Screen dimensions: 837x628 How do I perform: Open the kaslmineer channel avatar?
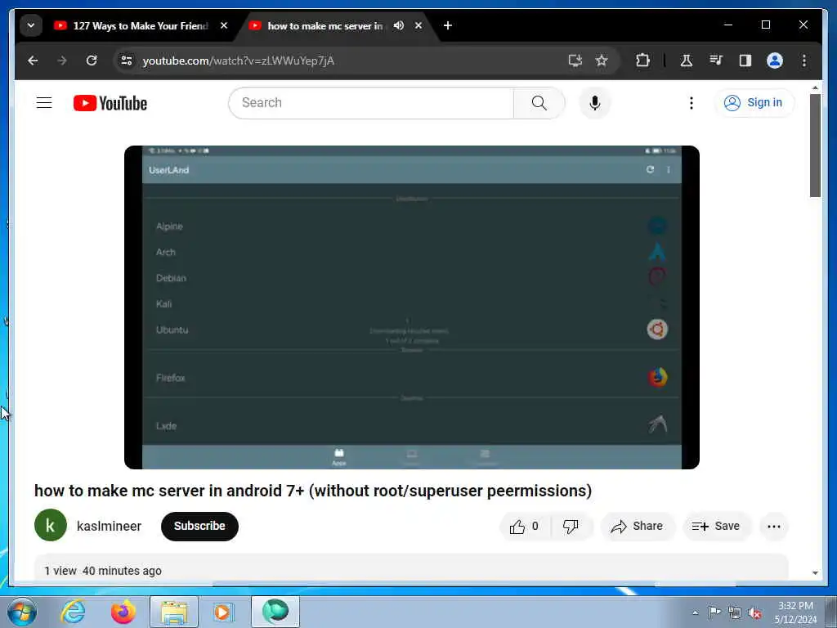(51, 526)
